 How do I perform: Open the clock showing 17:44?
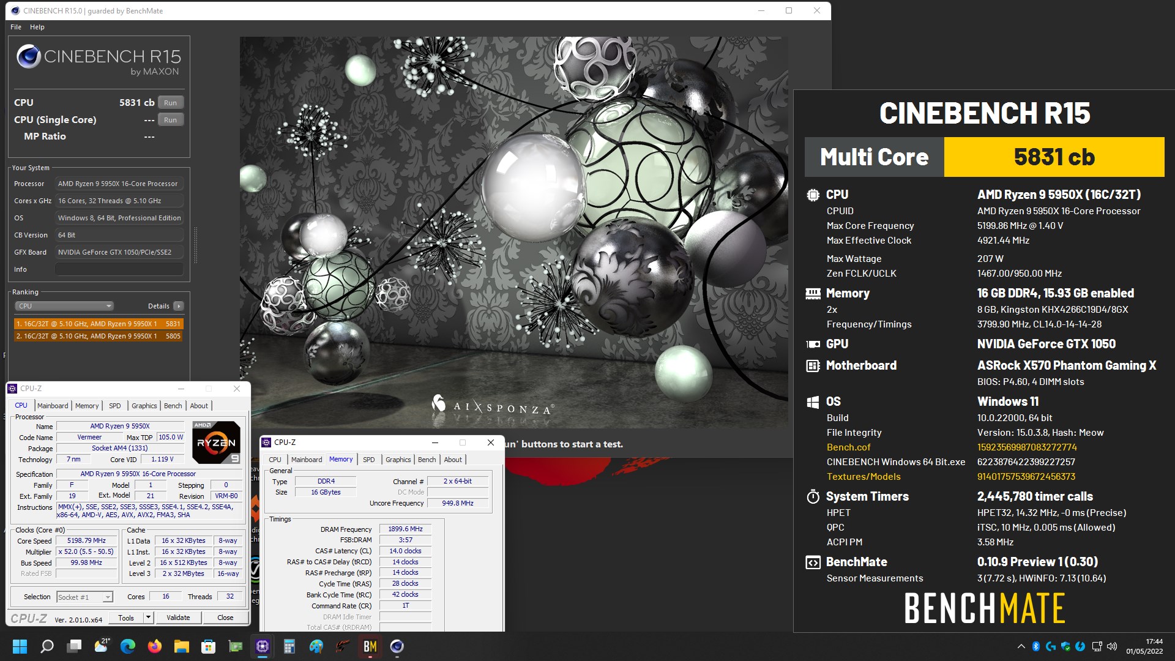point(1144,646)
